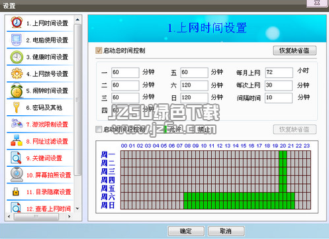The width and height of the screenshot is (329, 239).
Task: Click the network icon for 网址过滤设置
Action: [17, 140]
